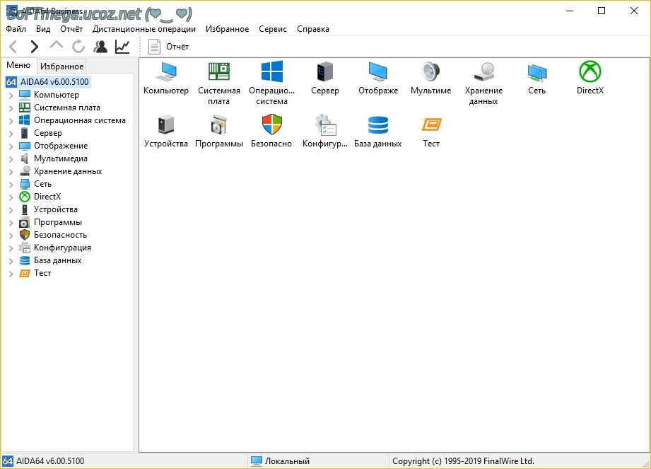
Task: Open the Безопасность shield icon in main panel
Action: 271,126
